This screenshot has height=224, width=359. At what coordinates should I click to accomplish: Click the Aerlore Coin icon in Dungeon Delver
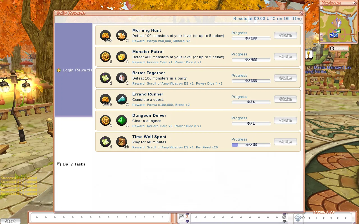tap(105, 121)
